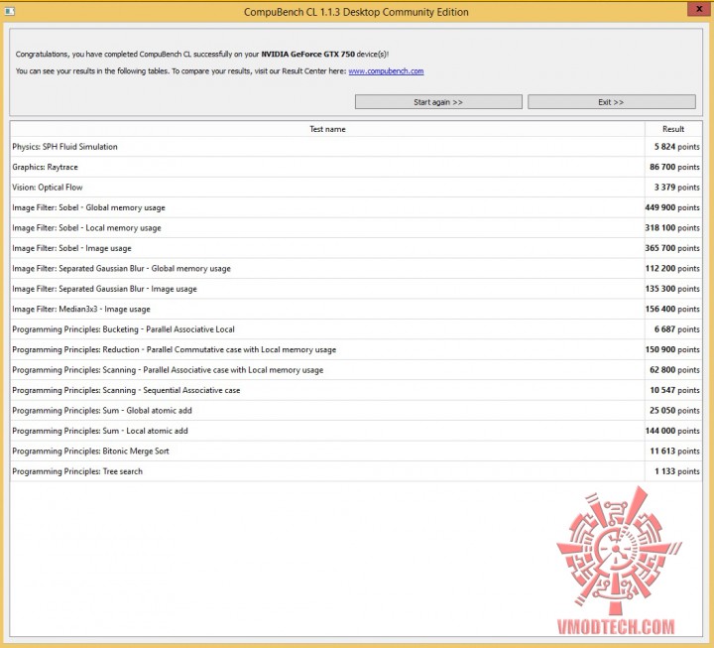
Task: Close the CompuBench window
Action: tap(699, 10)
